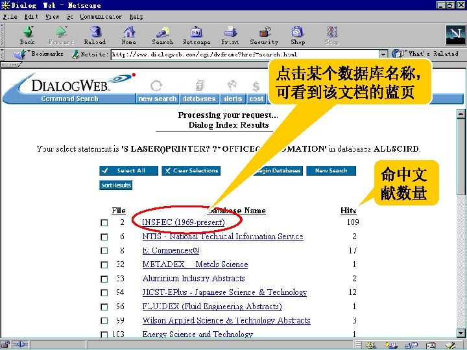This screenshot has height=350, width=467.
Task: Click the Command Search label
Action: pos(69,99)
